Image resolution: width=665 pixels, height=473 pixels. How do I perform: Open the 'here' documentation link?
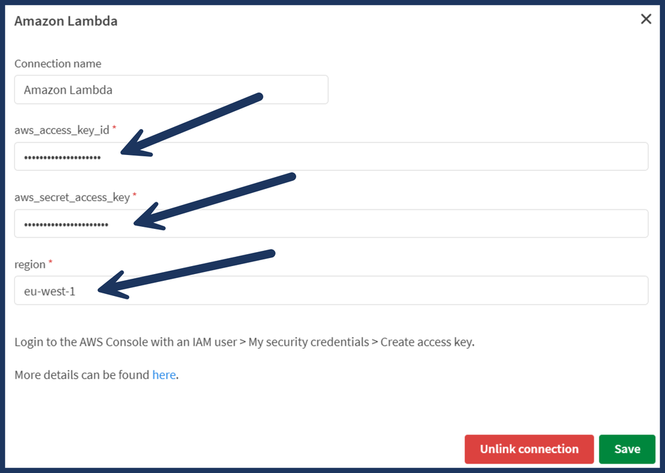point(164,375)
